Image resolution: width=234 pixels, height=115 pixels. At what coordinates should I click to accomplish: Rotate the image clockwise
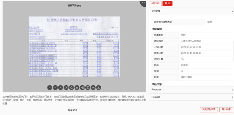(77, 88)
